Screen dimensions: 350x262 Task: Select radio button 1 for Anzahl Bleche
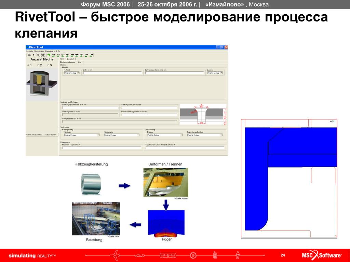click(28, 65)
